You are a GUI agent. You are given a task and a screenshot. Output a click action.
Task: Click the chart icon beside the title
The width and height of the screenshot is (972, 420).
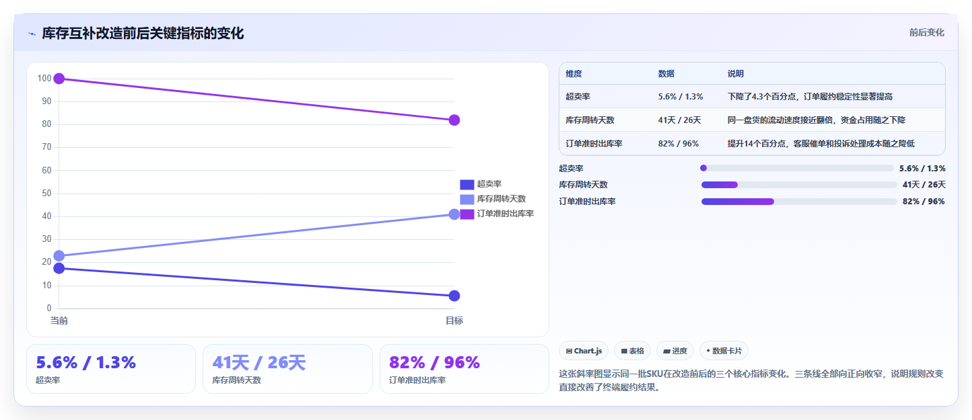(32, 34)
